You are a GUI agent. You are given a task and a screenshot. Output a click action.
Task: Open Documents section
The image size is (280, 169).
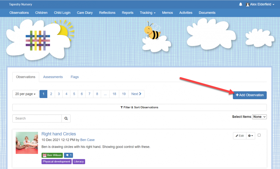point(207,13)
